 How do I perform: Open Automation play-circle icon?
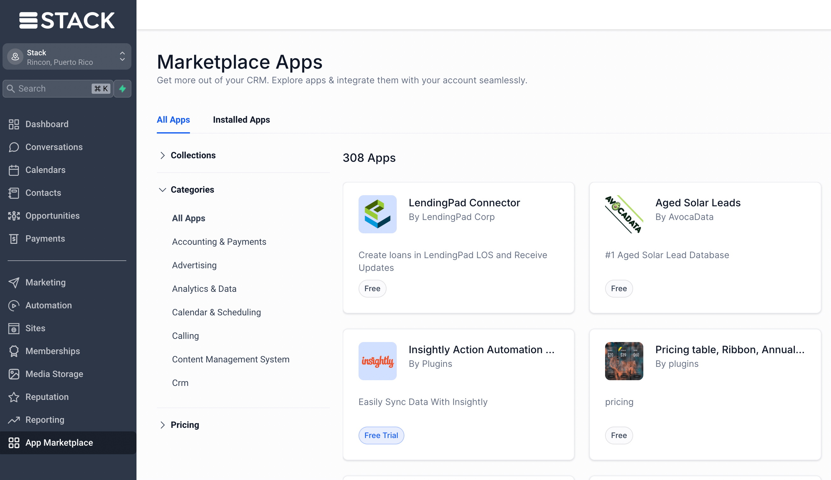tap(13, 305)
